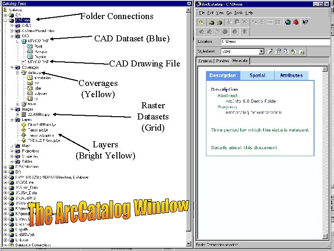Viewport: 334px width, 251px height.
Task: Click Catalog Tree scrollbar up arrow
Action: point(188,10)
